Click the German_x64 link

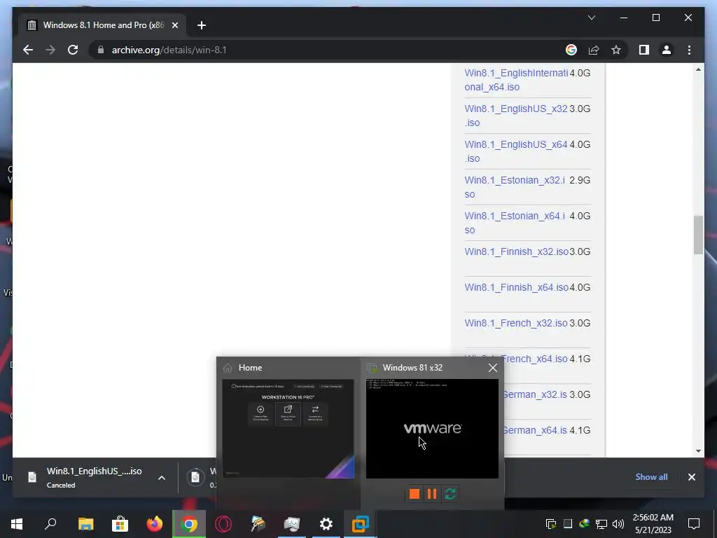coord(536,430)
